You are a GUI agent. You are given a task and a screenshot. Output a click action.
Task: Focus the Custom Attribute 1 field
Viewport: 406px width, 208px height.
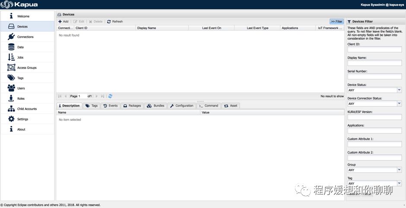(x=374, y=144)
